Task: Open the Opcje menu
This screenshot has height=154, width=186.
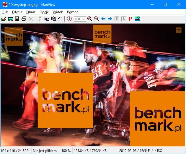Action: coord(44,12)
